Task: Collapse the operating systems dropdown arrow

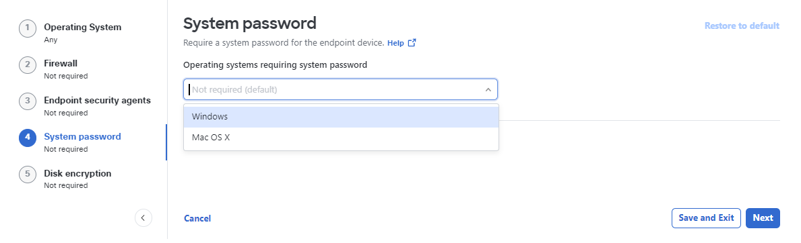Action: [x=488, y=90]
